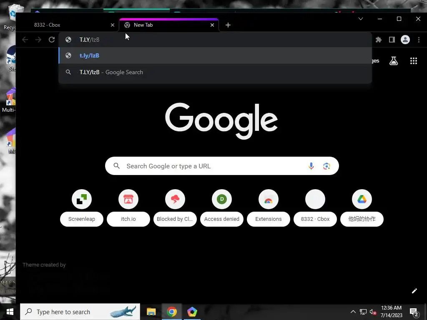This screenshot has height=320, width=427.
Task: Select the t.ly/IzB URL suggestion
Action: tap(215, 55)
